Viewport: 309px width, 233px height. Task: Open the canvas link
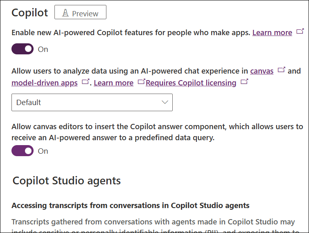tap(262, 71)
